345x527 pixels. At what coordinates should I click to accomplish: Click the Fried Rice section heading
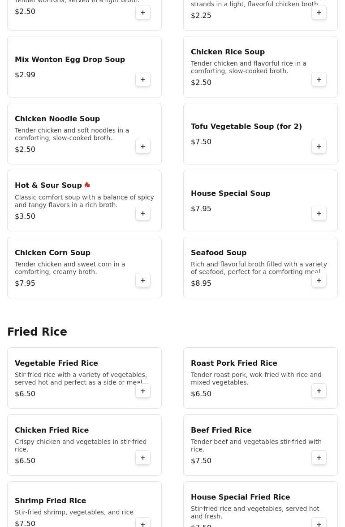tap(37, 332)
